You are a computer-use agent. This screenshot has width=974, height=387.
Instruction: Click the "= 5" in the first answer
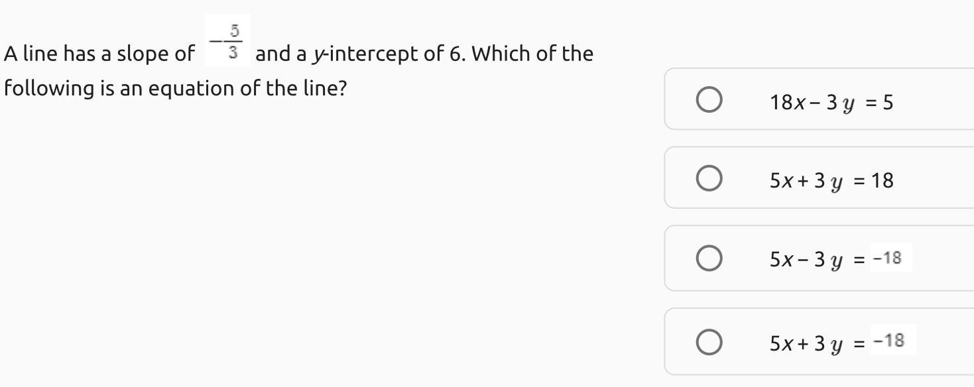(880, 102)
